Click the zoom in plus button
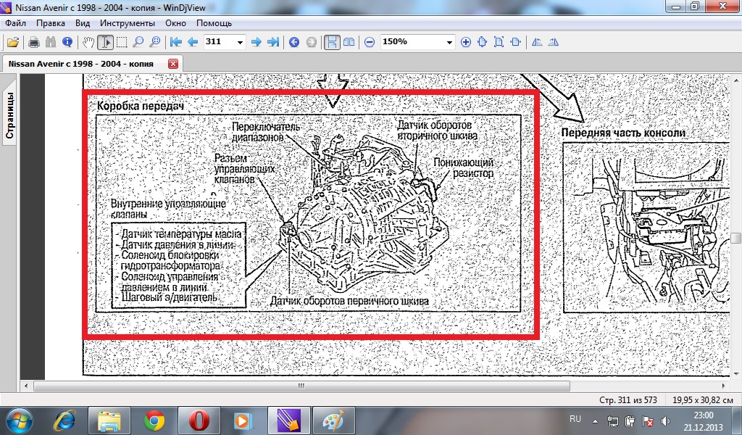Image resolution: width=742 pixels, height=435 pixels. click(465, 42)
